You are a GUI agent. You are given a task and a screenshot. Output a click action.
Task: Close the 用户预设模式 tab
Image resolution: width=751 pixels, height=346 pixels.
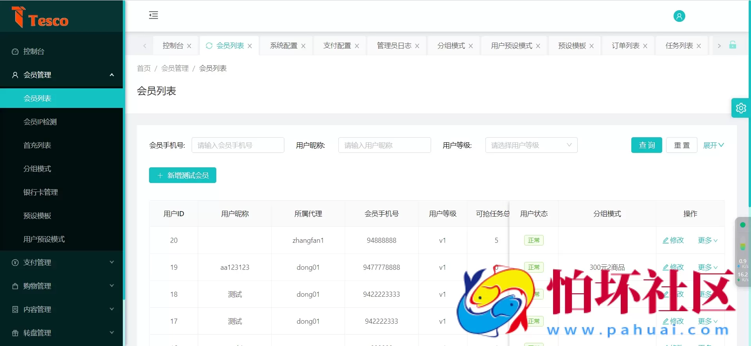click(x=538, y=46)
